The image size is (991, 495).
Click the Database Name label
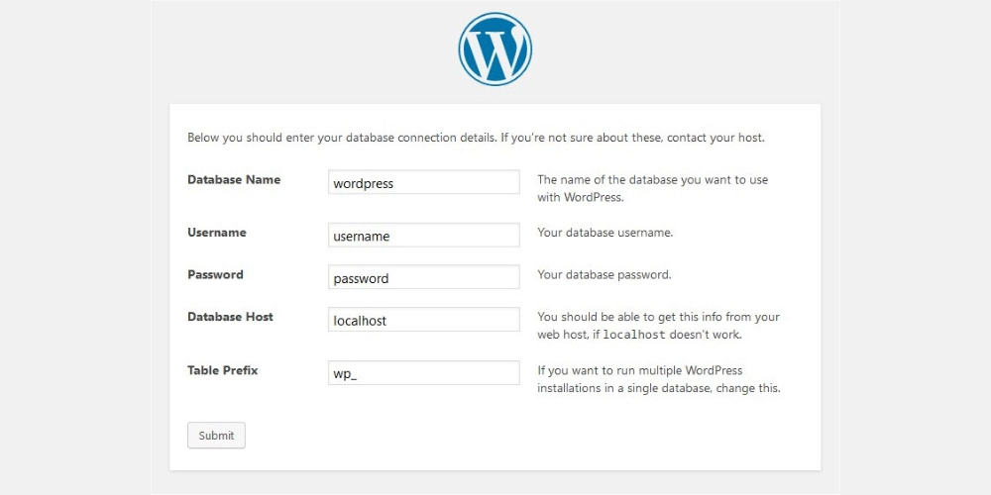coord(234,180)
